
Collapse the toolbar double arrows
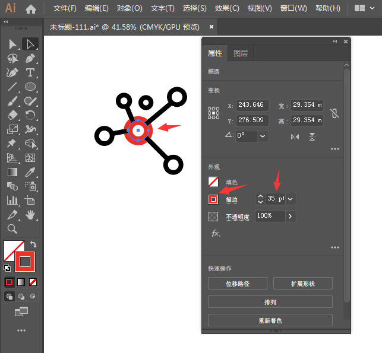[6, 21]
